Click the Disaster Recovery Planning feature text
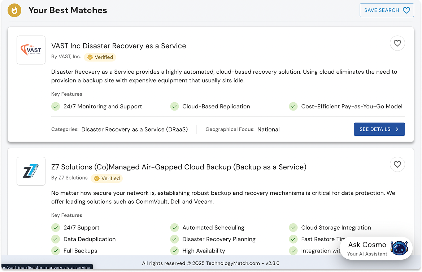This screenshot has height=272, width=422. [x=219, y=239]
